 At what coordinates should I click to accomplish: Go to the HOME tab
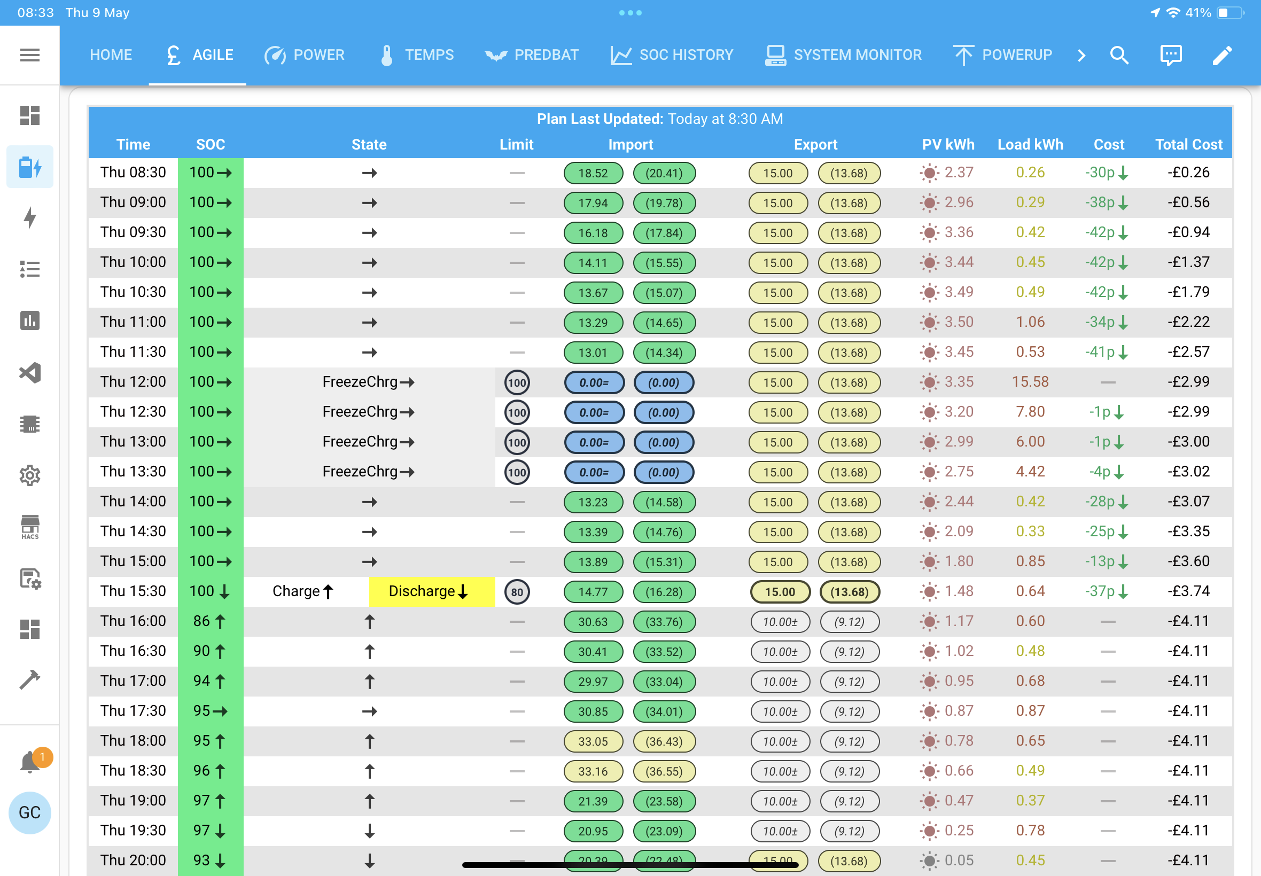coord(111,55)
